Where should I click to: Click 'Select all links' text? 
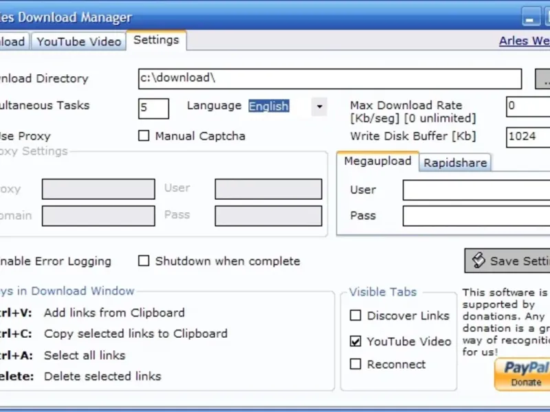point(85,355)
